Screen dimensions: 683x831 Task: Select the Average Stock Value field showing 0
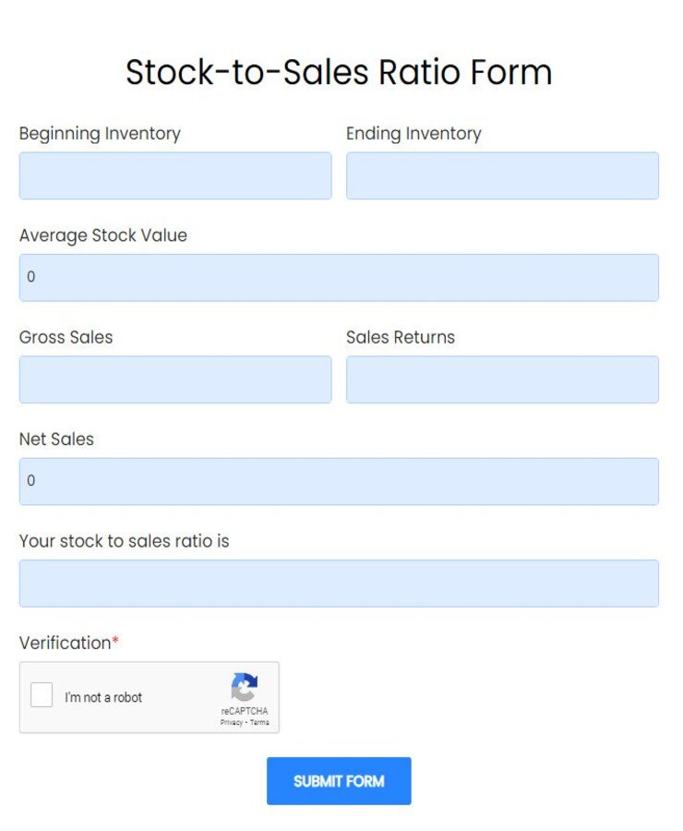(339, 277)
